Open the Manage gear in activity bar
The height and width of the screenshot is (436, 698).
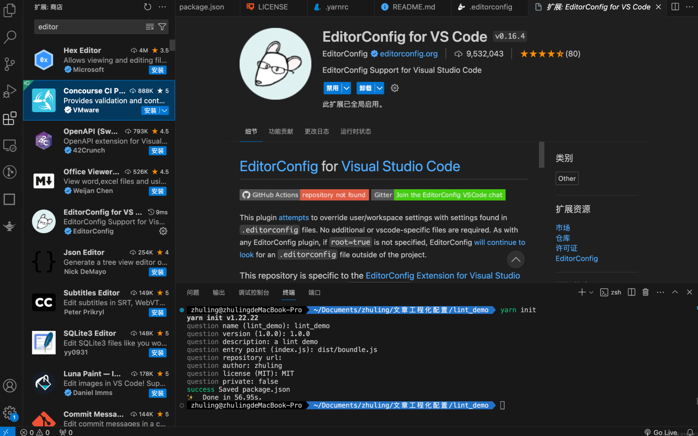coord(10,413)
